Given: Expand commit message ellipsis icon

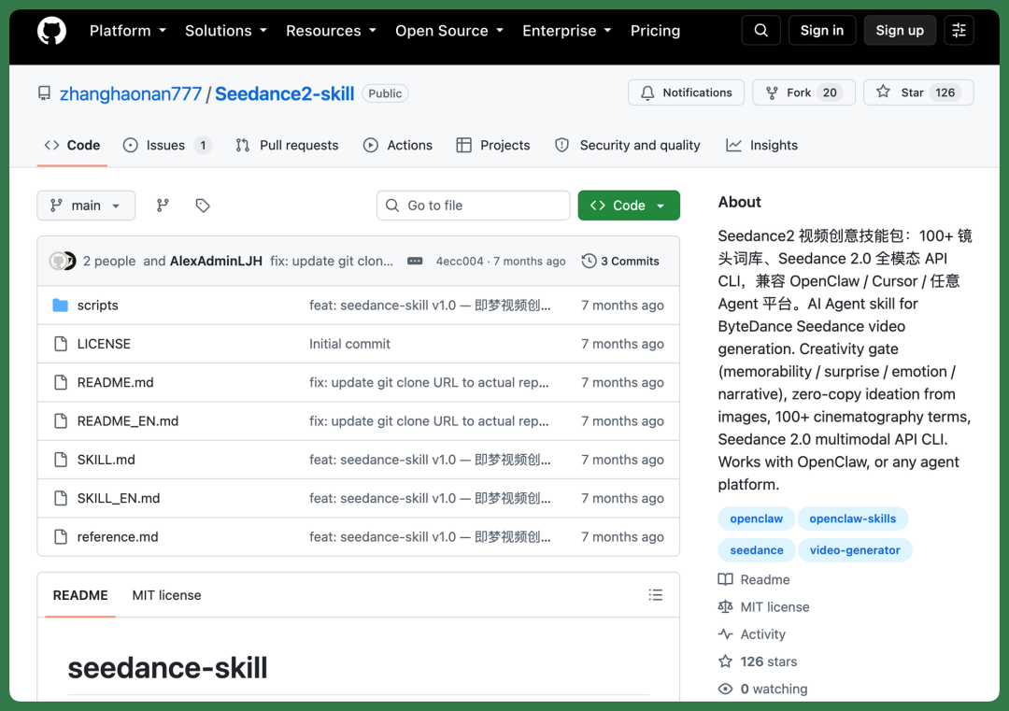Looking at the screenshot, I should pos(415,262).
